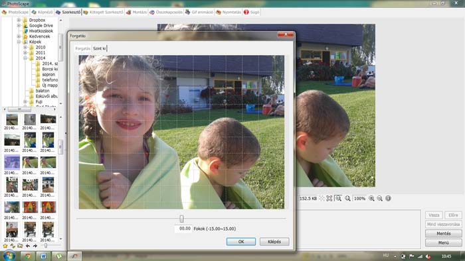This screenshot has height=261, width=465.
Task: Click the photo info icon
Action: click(388, 199)
